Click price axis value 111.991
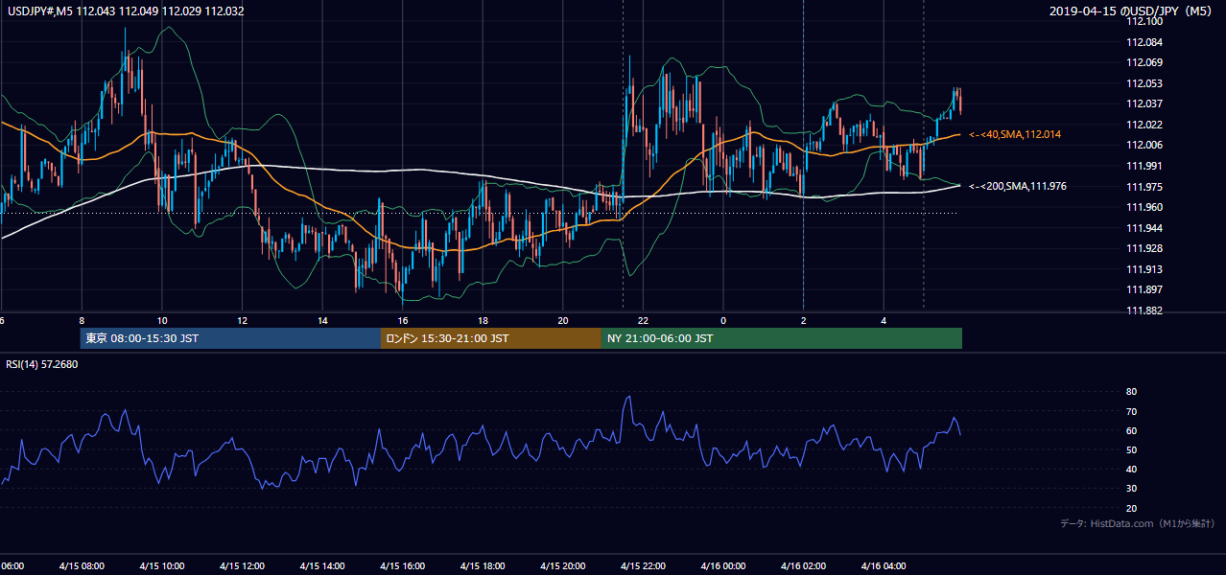Viewport: 1226px width, 575px height. pyautogui.click(x=1145, y=166)
